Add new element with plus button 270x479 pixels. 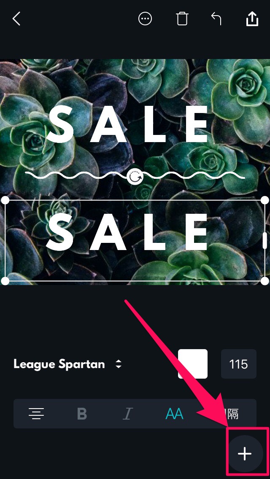tap(245, 453)
